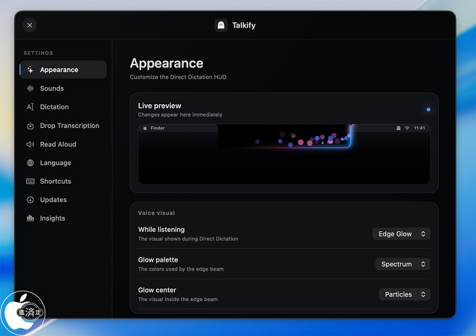The height and width of the screenshot is (336, 476).
Task: Show the Insights section
Action: point(63,219)
